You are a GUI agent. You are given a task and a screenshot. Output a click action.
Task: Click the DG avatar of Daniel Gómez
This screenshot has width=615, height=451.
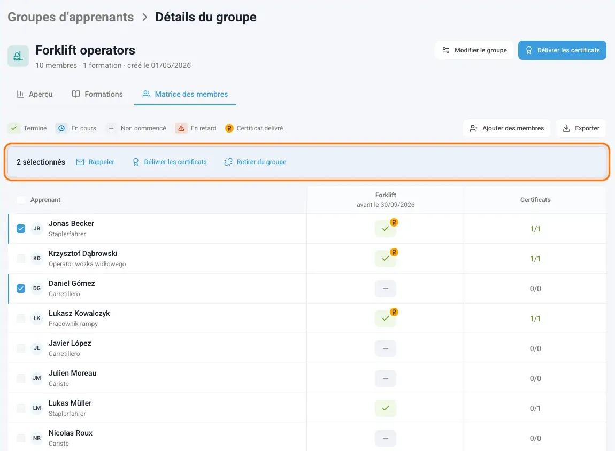[x=37, y=289]
